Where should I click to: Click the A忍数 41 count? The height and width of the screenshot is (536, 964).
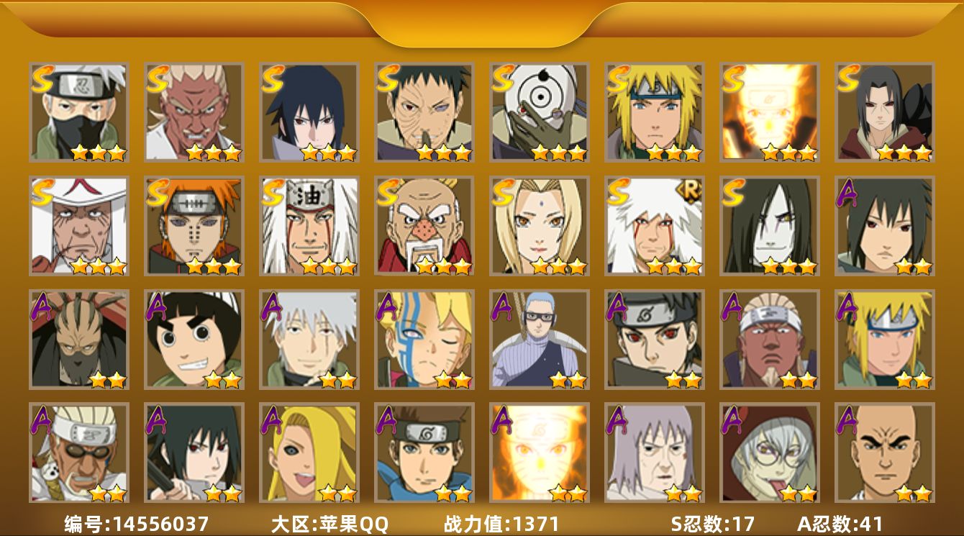(840, 524)
